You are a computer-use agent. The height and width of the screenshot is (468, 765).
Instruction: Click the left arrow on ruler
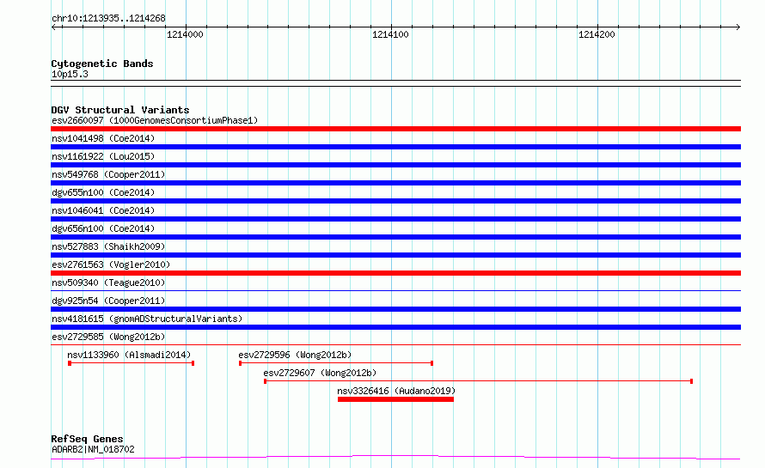tap(54, 27)
